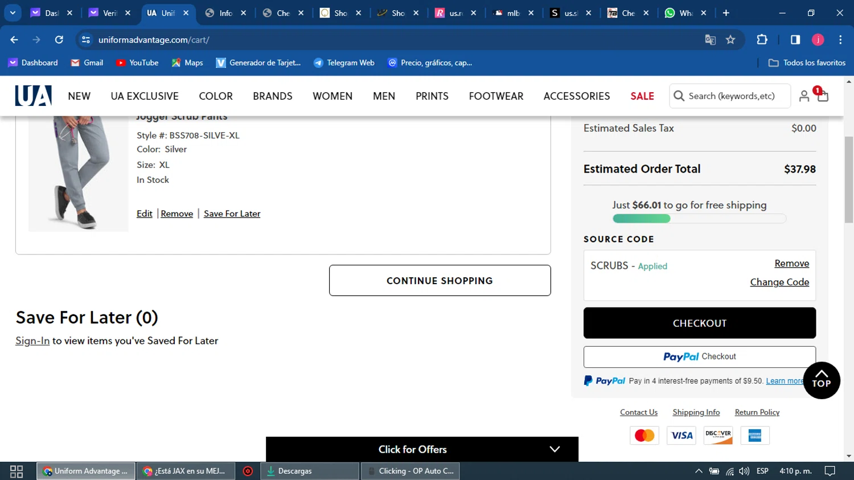View site information icon in address bar
Viewport: 854px width, 480px height.
point(86,40)
